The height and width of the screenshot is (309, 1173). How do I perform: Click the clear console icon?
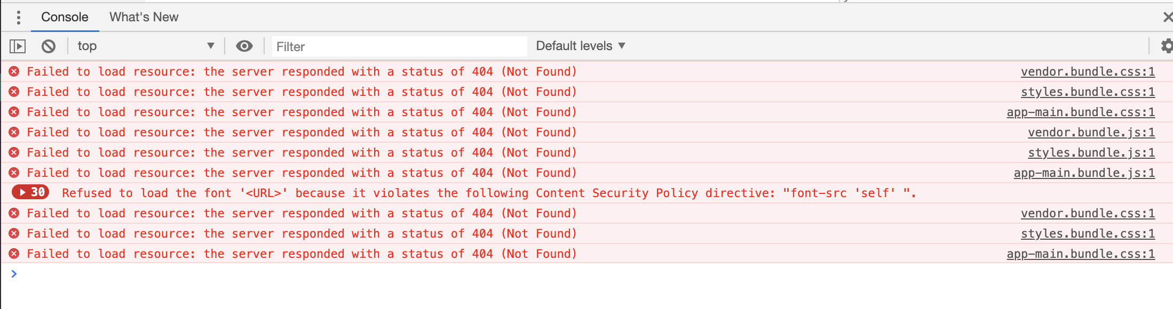tap(49, 46)
